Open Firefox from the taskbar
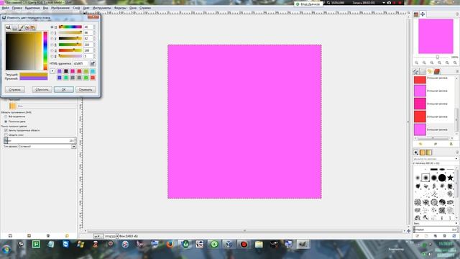Screen dimensions: 460x259 click(x=170, y=245)
